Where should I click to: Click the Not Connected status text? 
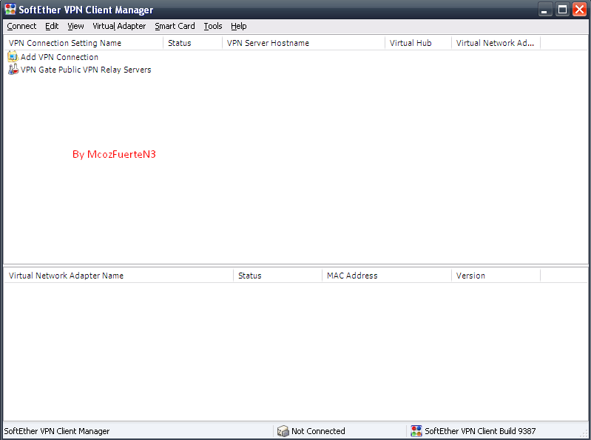click(x=318, y=431)
